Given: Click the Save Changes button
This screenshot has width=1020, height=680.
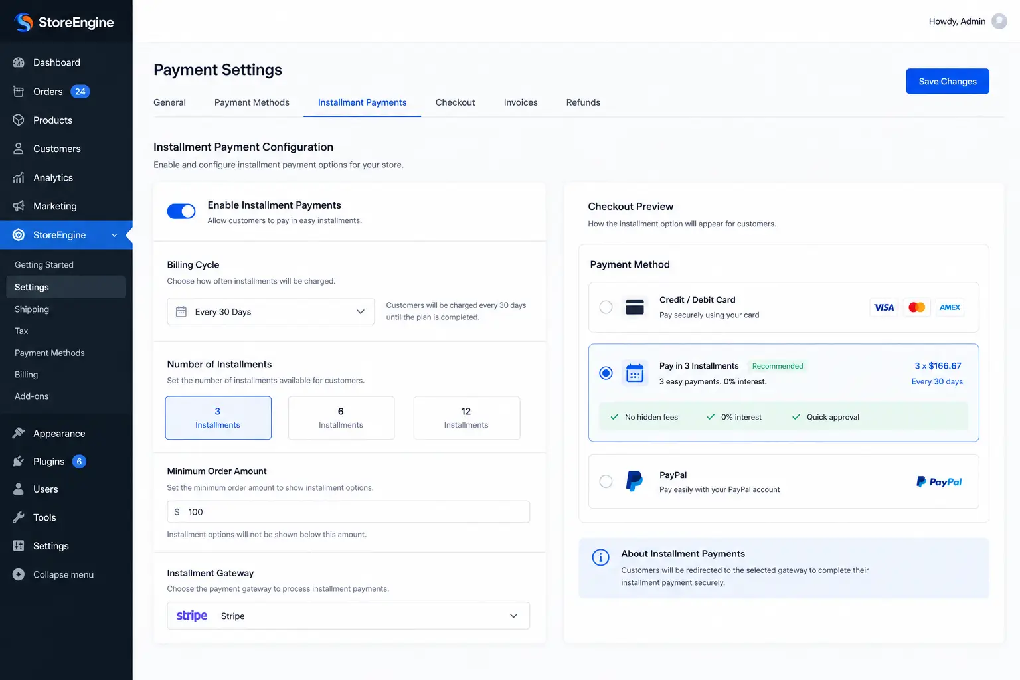Looking at the screenshot, I should click(948, 81).
